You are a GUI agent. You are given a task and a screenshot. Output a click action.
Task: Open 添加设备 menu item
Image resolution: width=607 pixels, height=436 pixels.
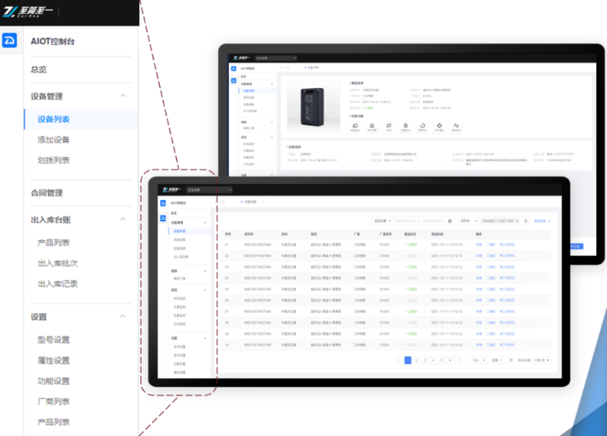pos(54,140)
